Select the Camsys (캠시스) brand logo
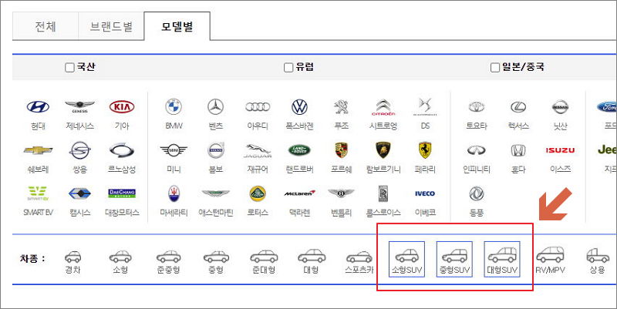This screenshot has height=309, width=617. (x=80, y=193)
